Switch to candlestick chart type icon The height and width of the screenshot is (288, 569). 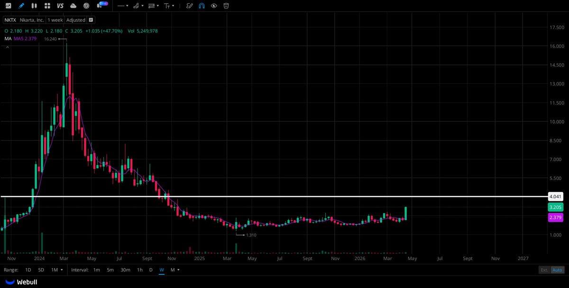coord(34,6)
